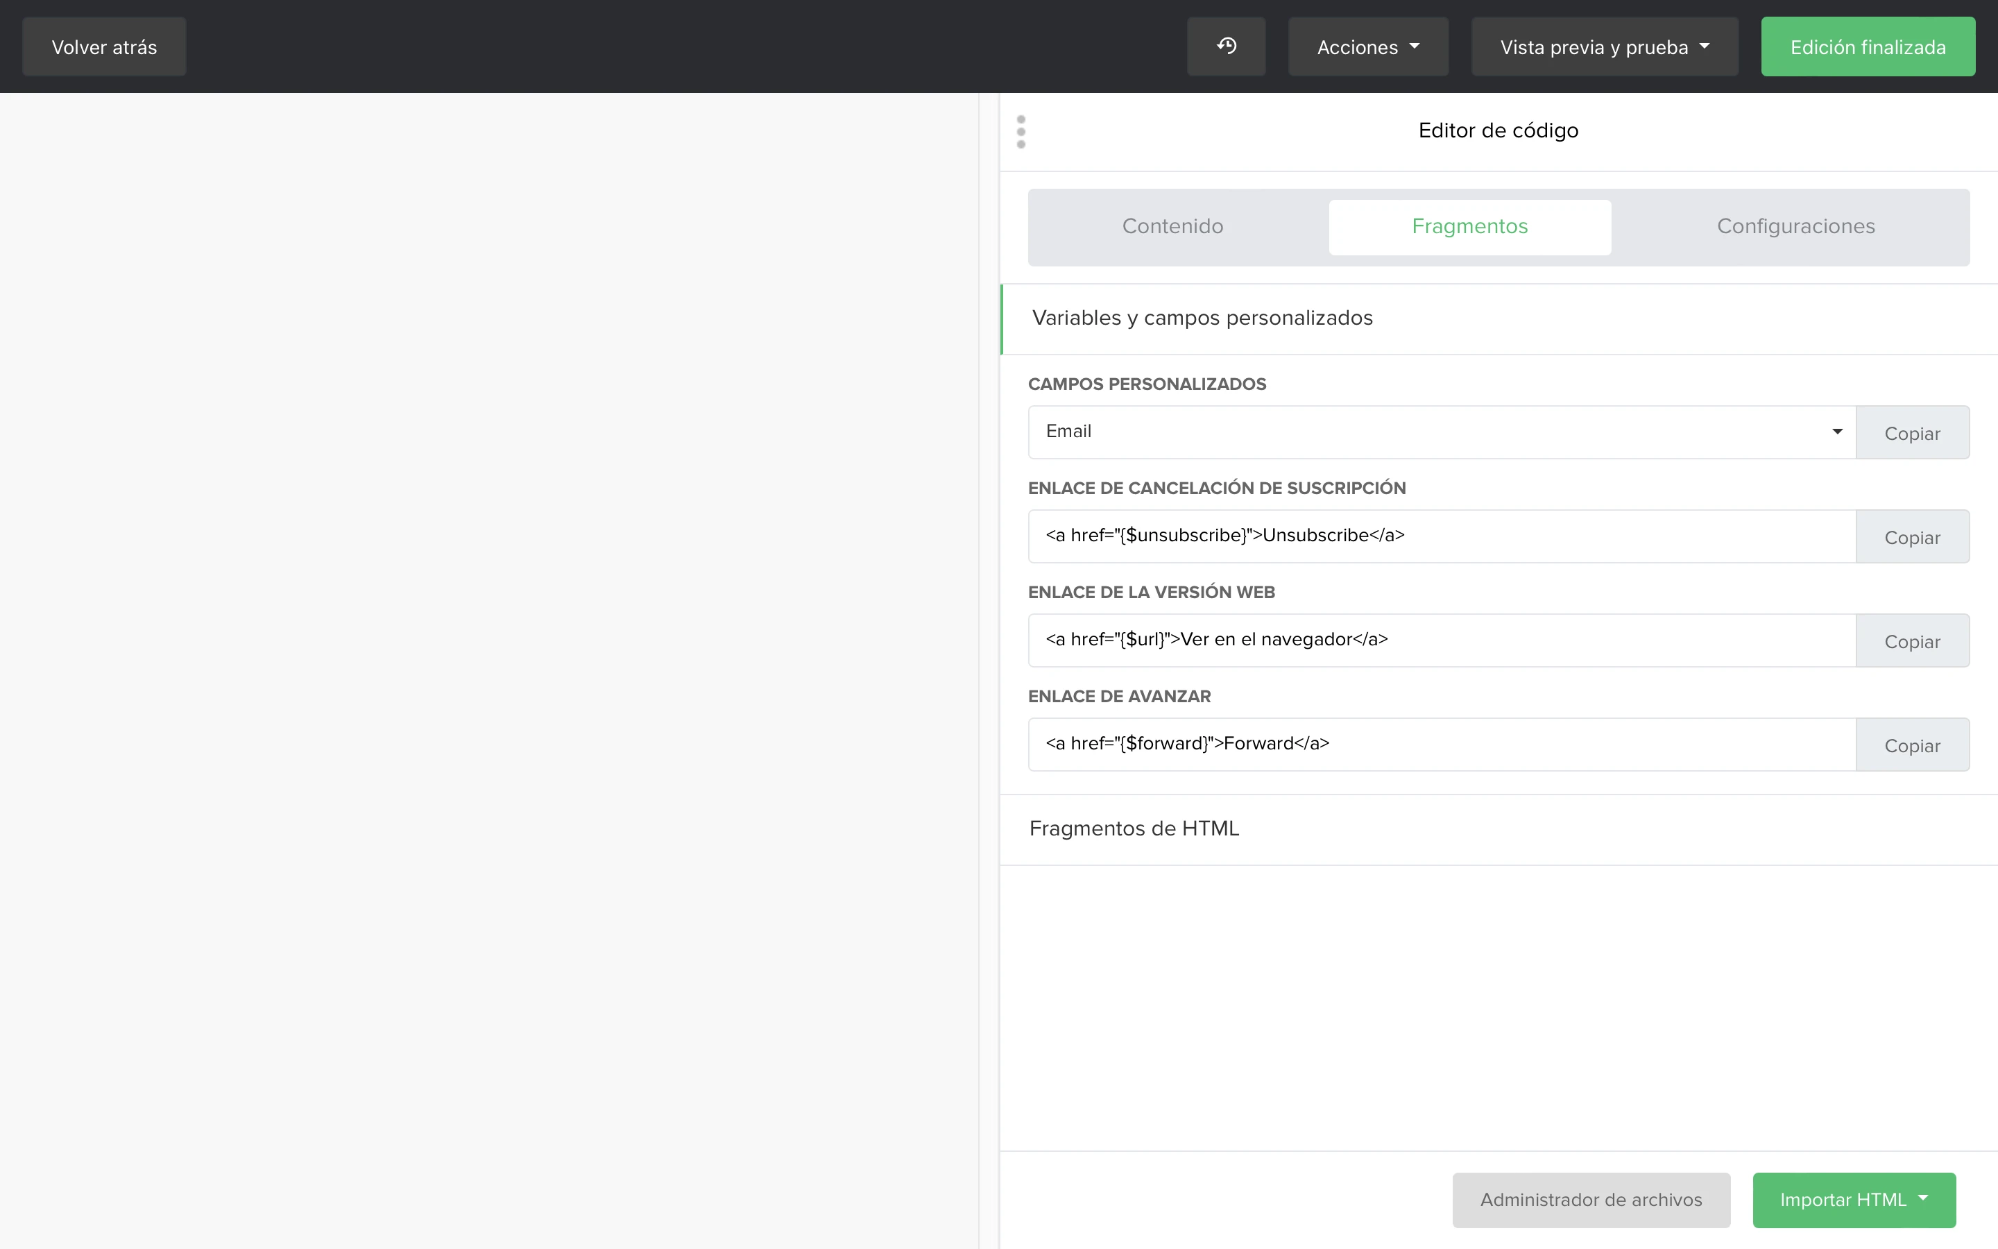Collapse Variables y campos personalizados section

[1202, 318]
